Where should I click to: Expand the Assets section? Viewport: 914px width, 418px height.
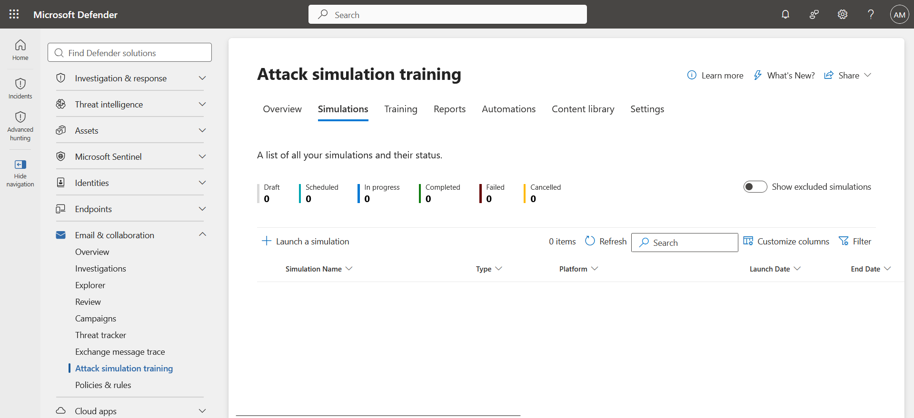point(202,130)
